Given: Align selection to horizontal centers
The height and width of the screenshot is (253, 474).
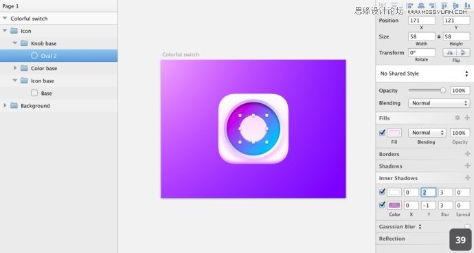Looking at the screenshot, I should [421, 5].
